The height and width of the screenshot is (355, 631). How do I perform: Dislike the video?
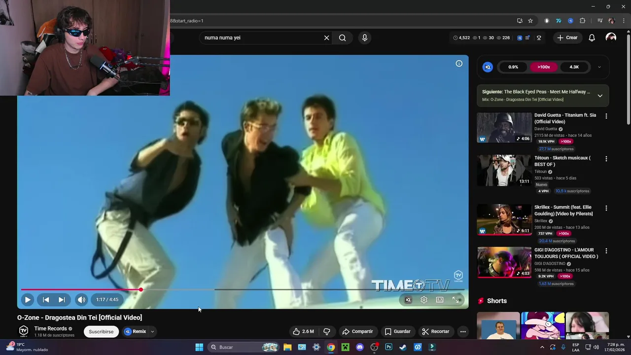tap(326, 331)
